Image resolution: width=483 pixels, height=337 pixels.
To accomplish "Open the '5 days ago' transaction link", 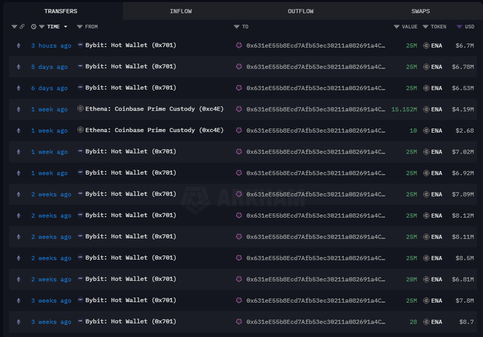I will click(x=49, y=67).
